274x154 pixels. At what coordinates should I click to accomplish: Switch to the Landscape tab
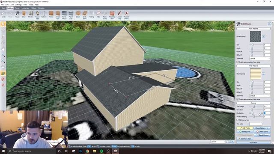click(x=25, y=8)
